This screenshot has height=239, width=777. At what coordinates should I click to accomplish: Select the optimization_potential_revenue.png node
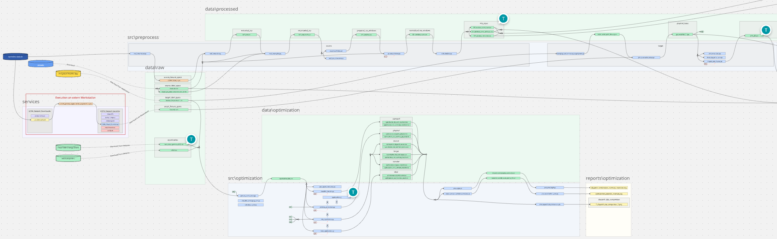[x=609, y=194]
